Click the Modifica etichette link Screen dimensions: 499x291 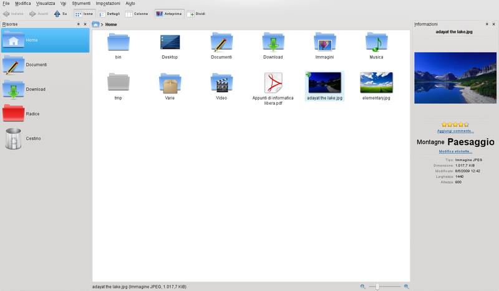pyautogui.click(x=455, y=151)
